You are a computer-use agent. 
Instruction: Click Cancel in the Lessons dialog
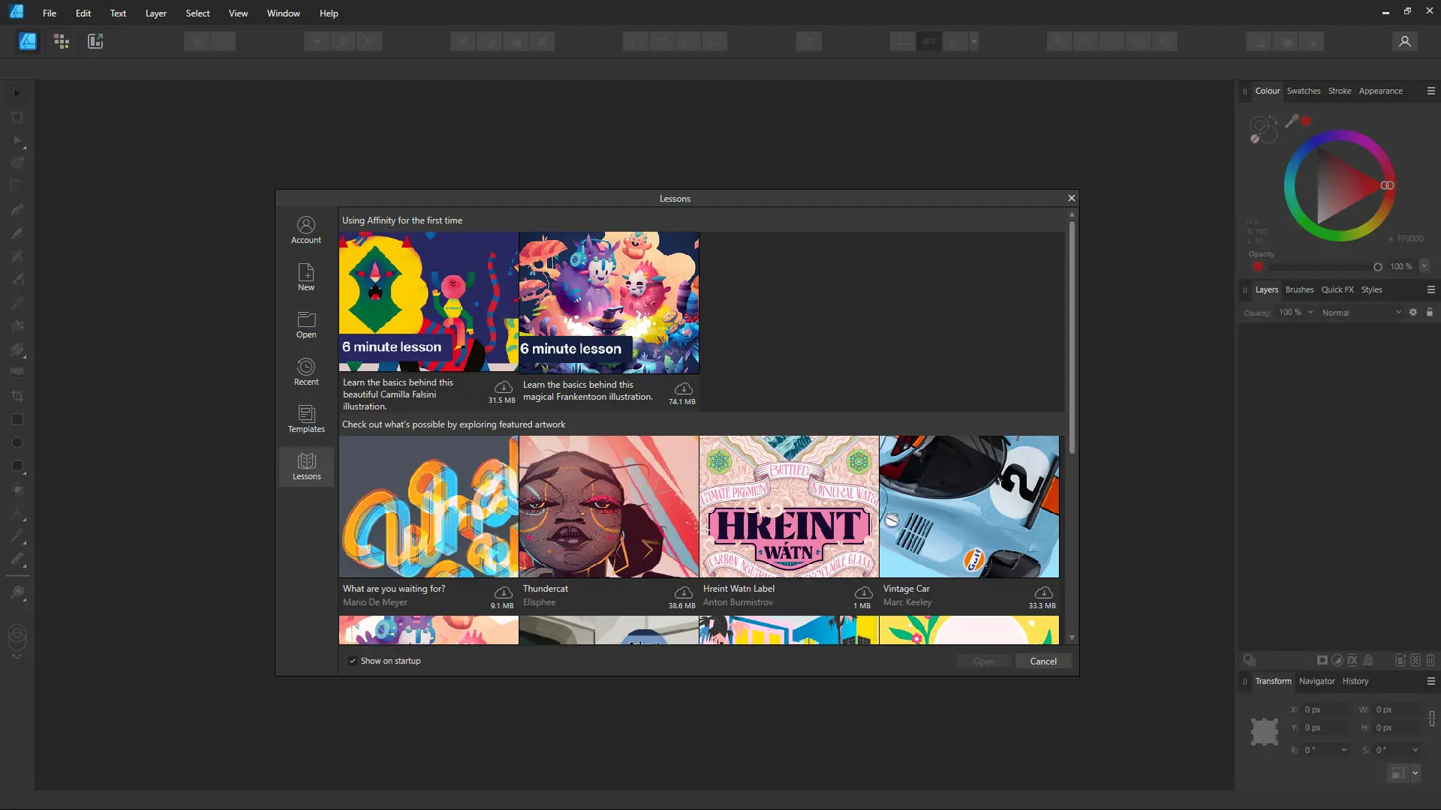click(x=1043, y=661)
